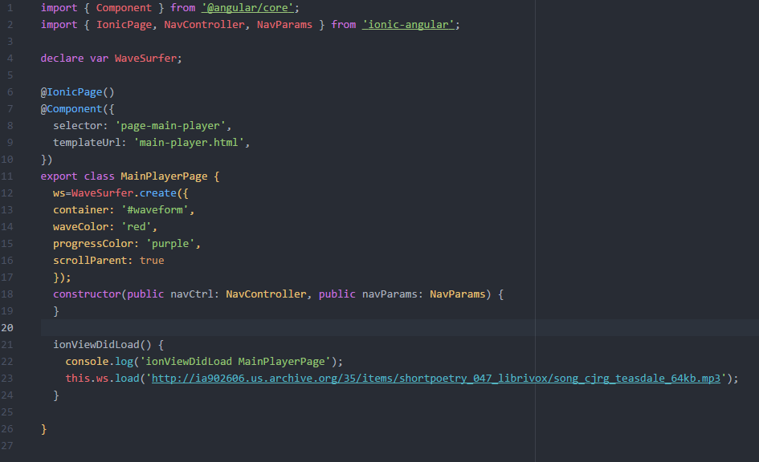Viewport: 759px width, 462px height.
Task: Click the 'red' waveColor value
Action: coord(137,227)
